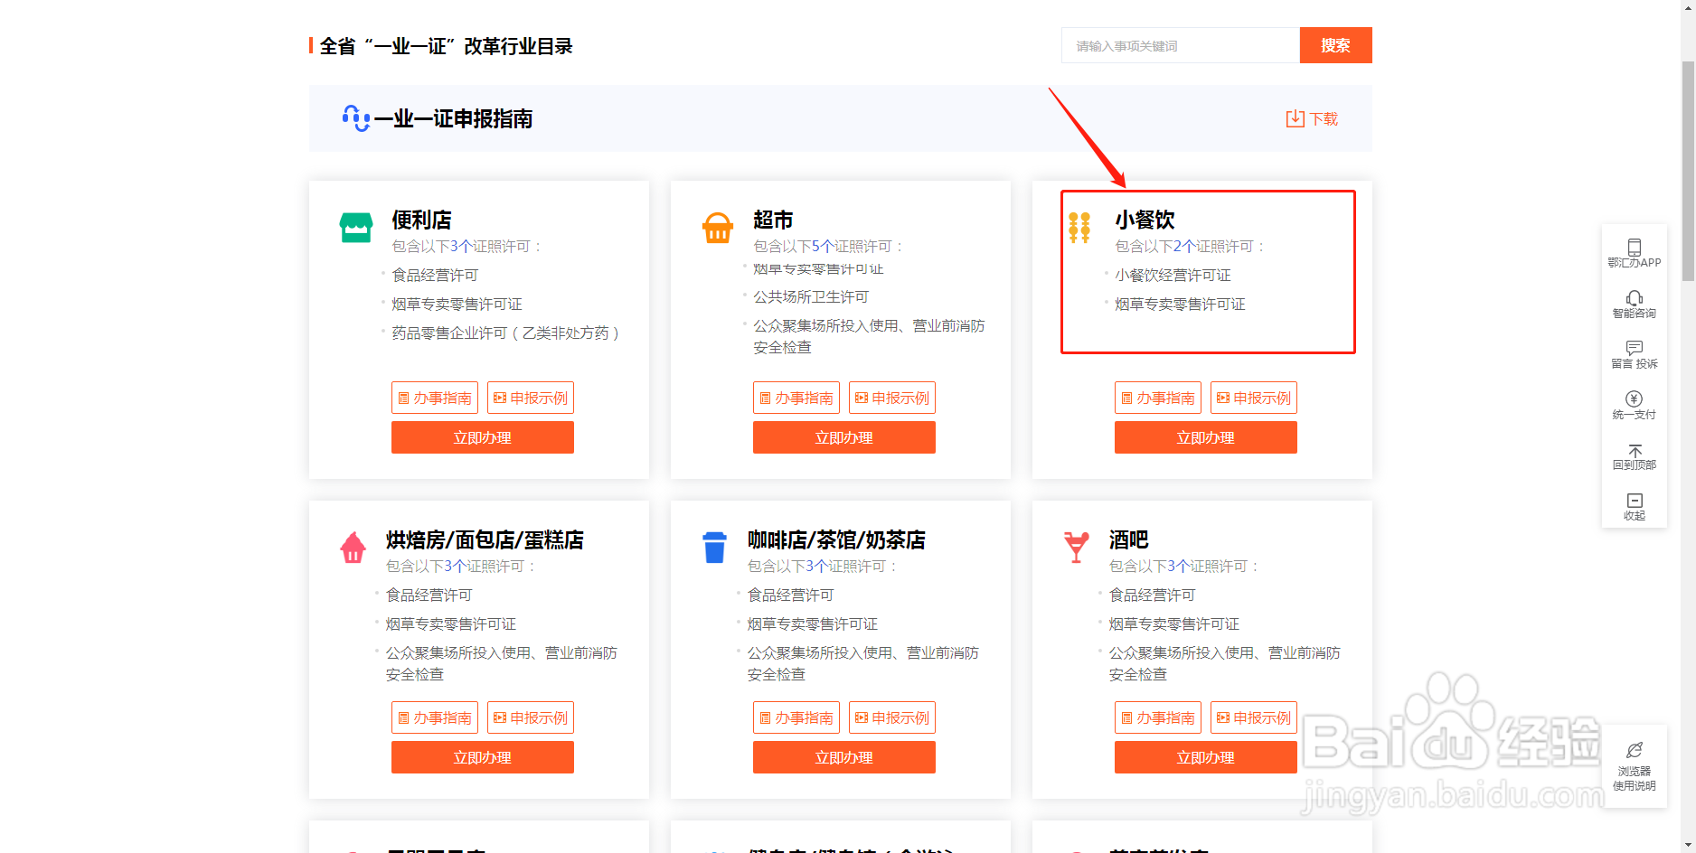
Task: Click the 便利店 convenience store icon
Action: [x=355, y=227]
